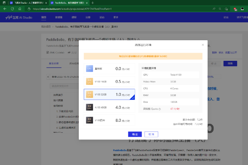Open the rightmost toolbar extension icon
Screen dimensions: 248x165
(242, 9)
